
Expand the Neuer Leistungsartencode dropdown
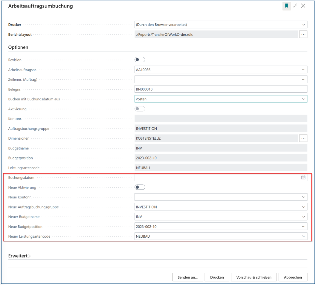303,236
